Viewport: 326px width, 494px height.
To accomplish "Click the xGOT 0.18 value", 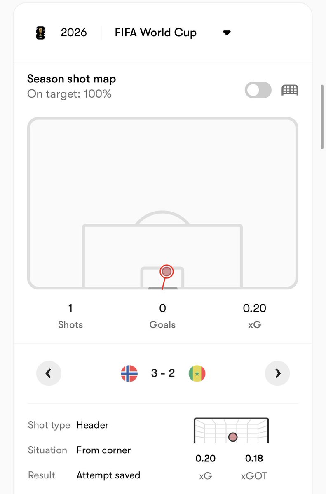I will point(254,459).
